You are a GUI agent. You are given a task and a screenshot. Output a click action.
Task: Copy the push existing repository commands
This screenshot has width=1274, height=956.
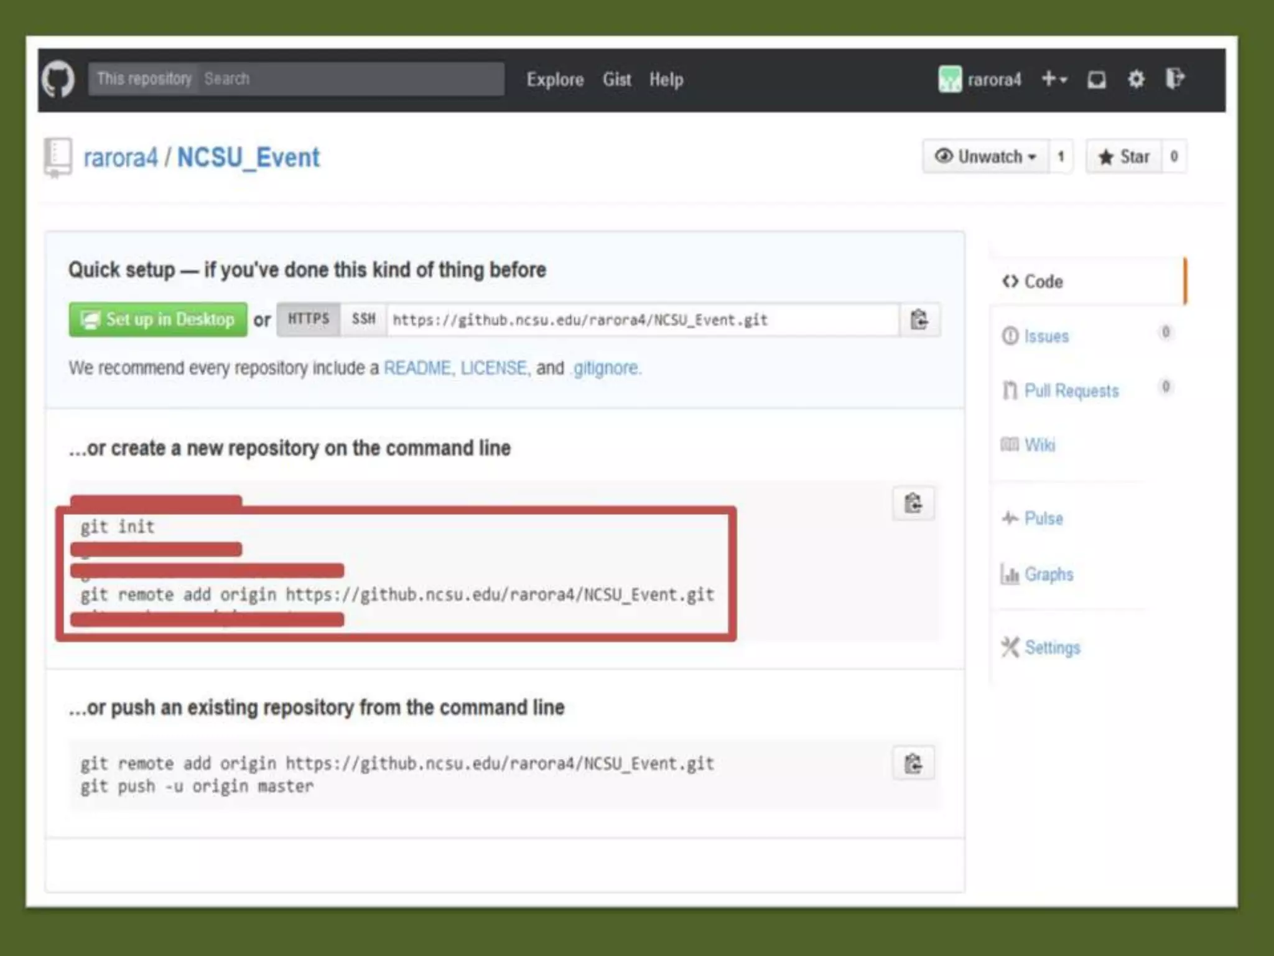point(913,763)
